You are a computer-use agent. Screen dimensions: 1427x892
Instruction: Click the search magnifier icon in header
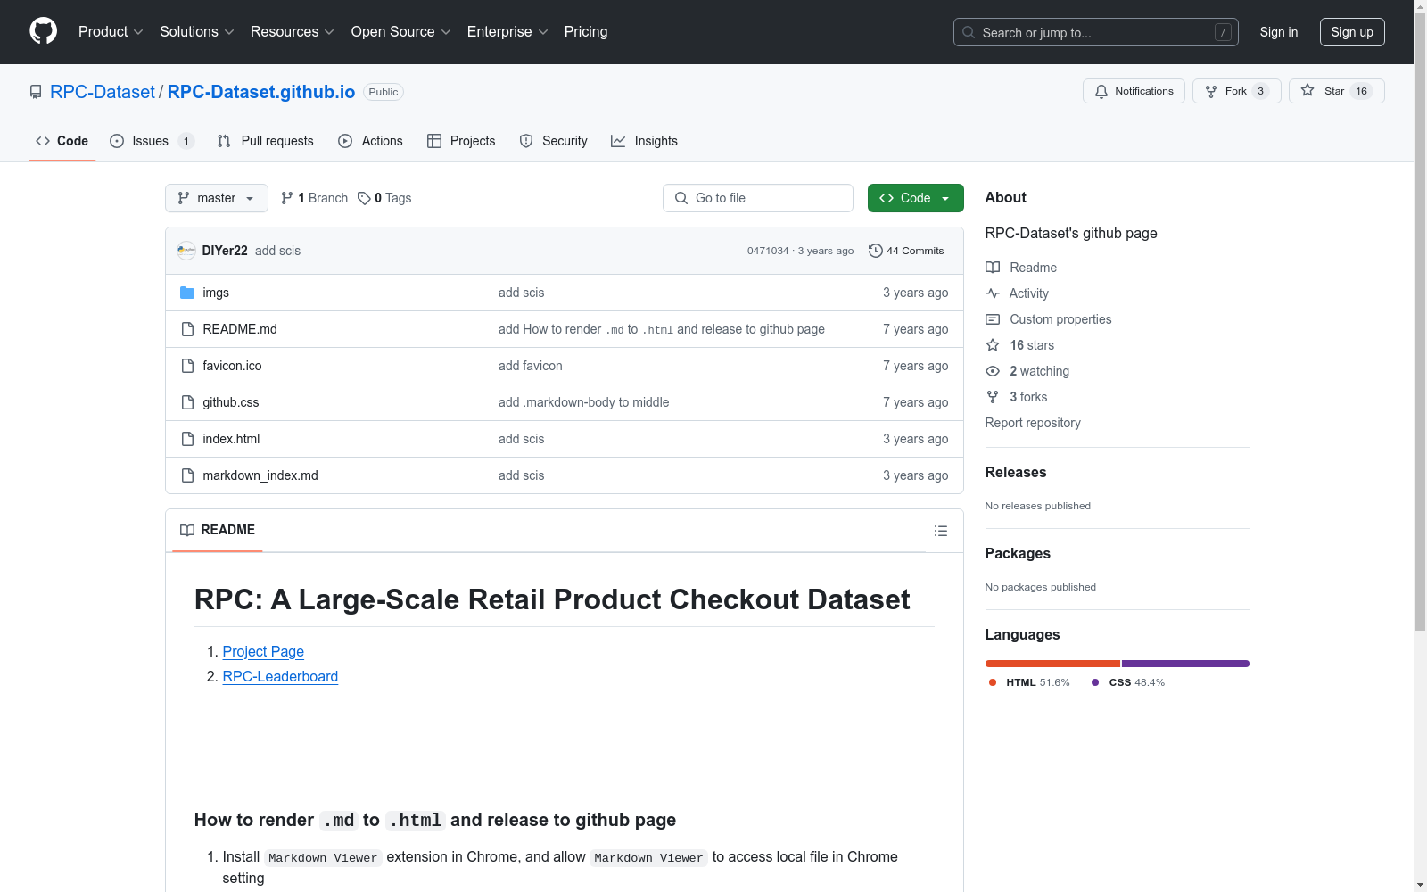pyautogui.click(x=969, y=32)
